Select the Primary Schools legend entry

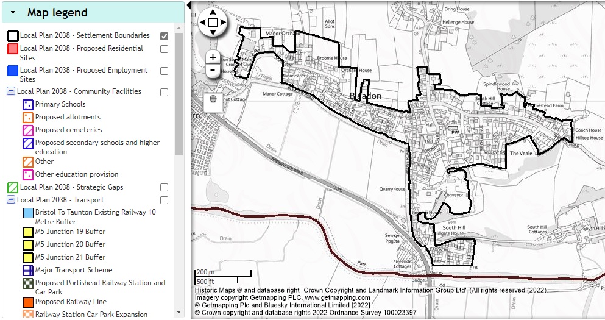pyautogui.click(x=60, y=104)
